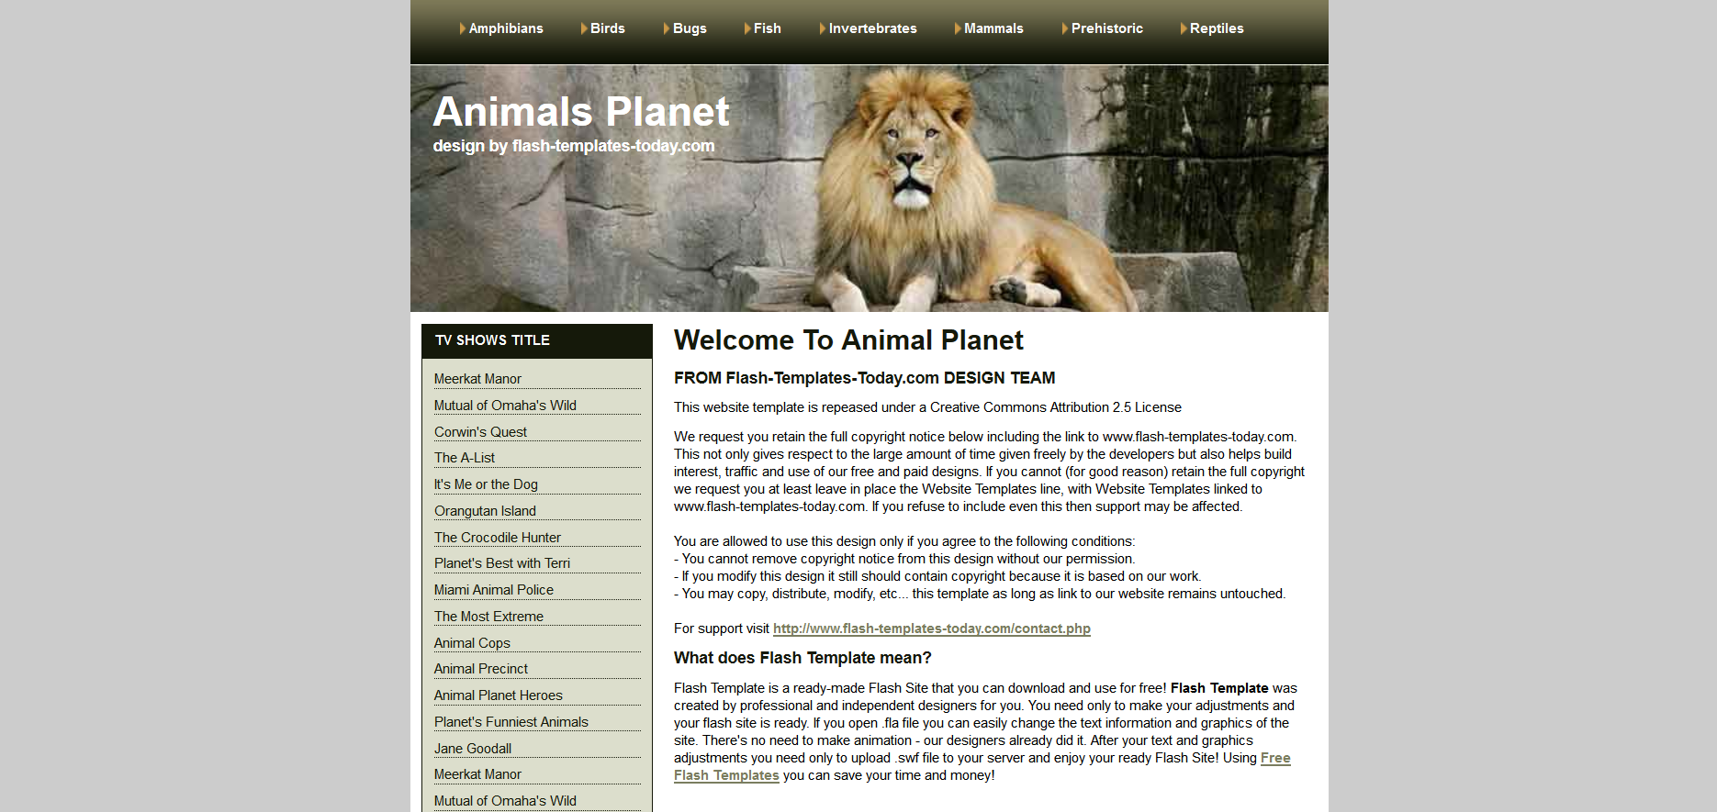Go to the Bugs category
This screenshot has width=1717, height=812.
point(689,28)
